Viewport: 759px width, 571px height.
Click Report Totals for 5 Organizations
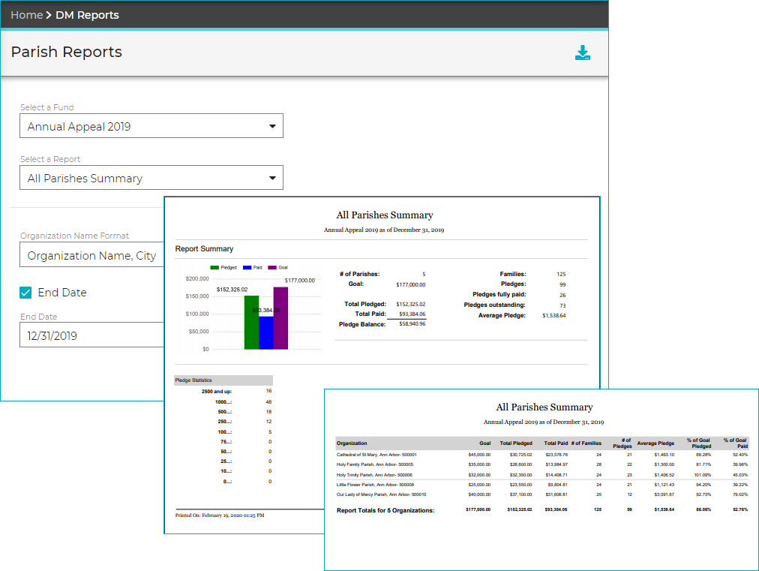(385, 510)
